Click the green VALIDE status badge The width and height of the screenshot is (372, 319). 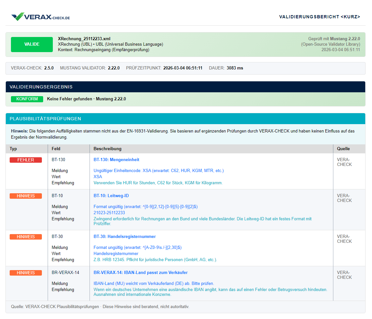32,44
